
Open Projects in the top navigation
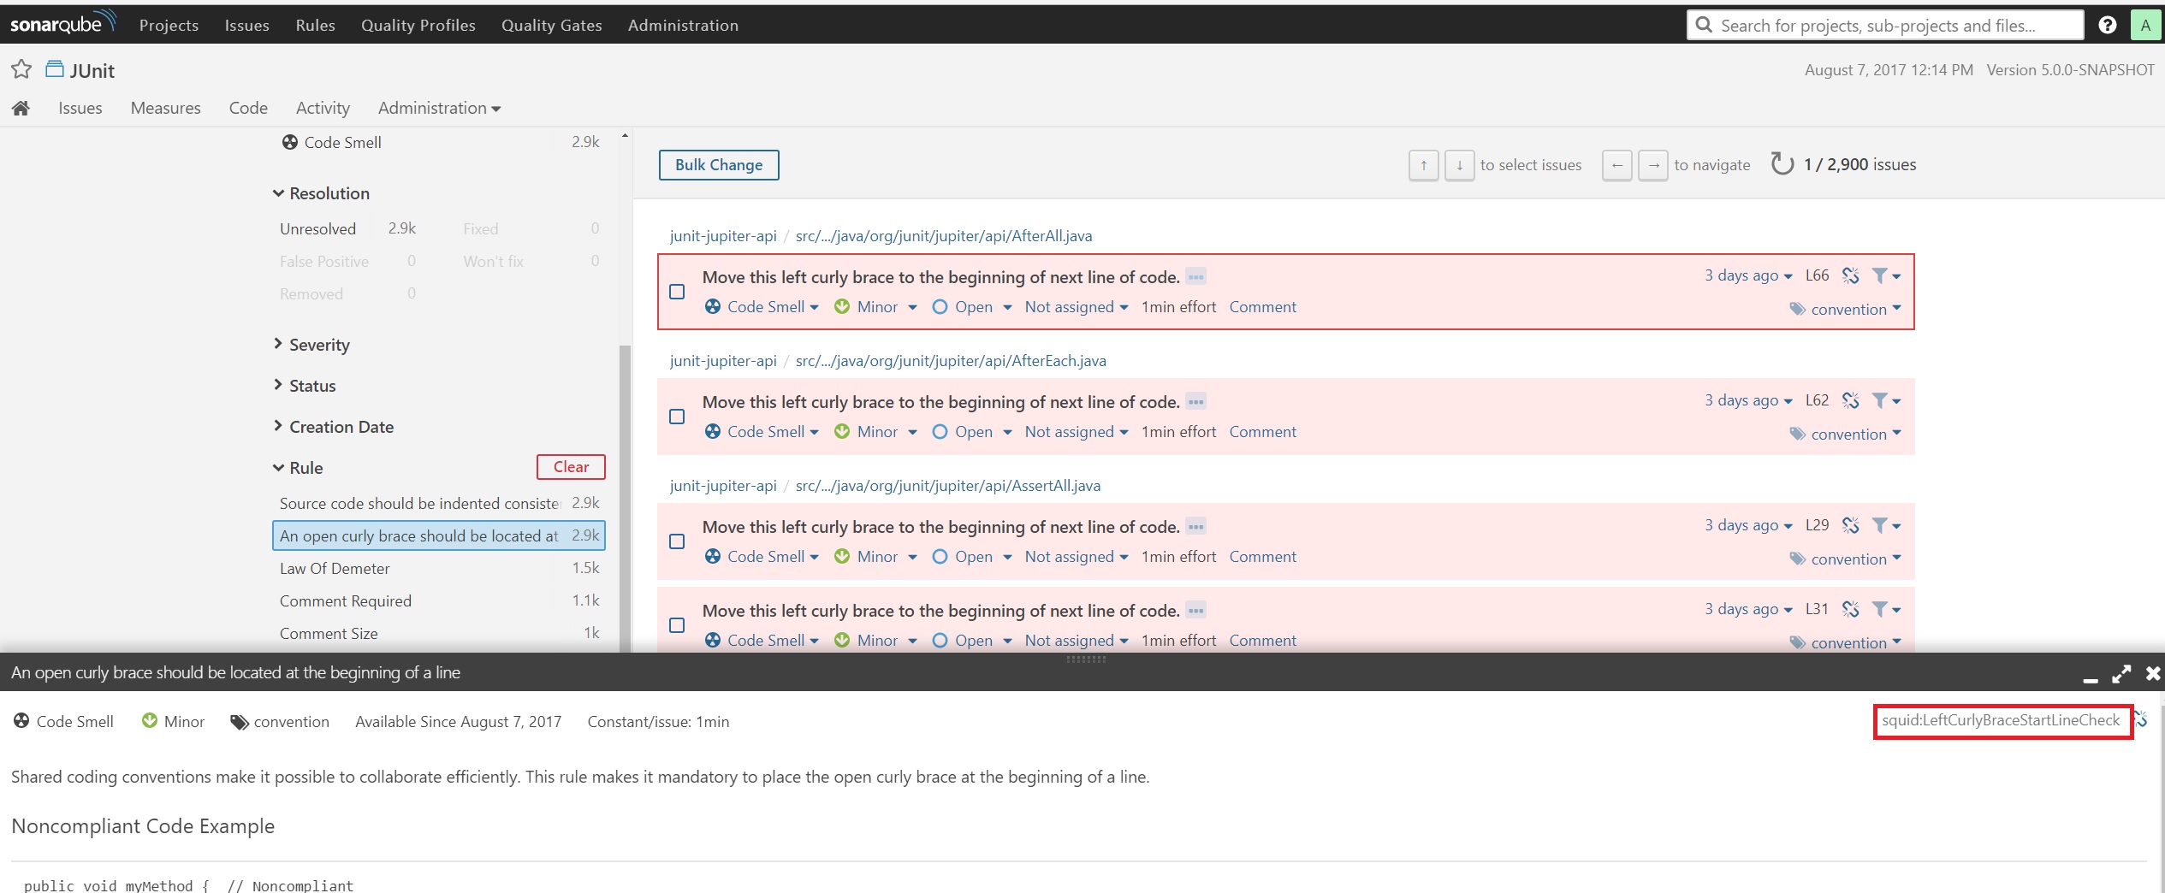169,25
